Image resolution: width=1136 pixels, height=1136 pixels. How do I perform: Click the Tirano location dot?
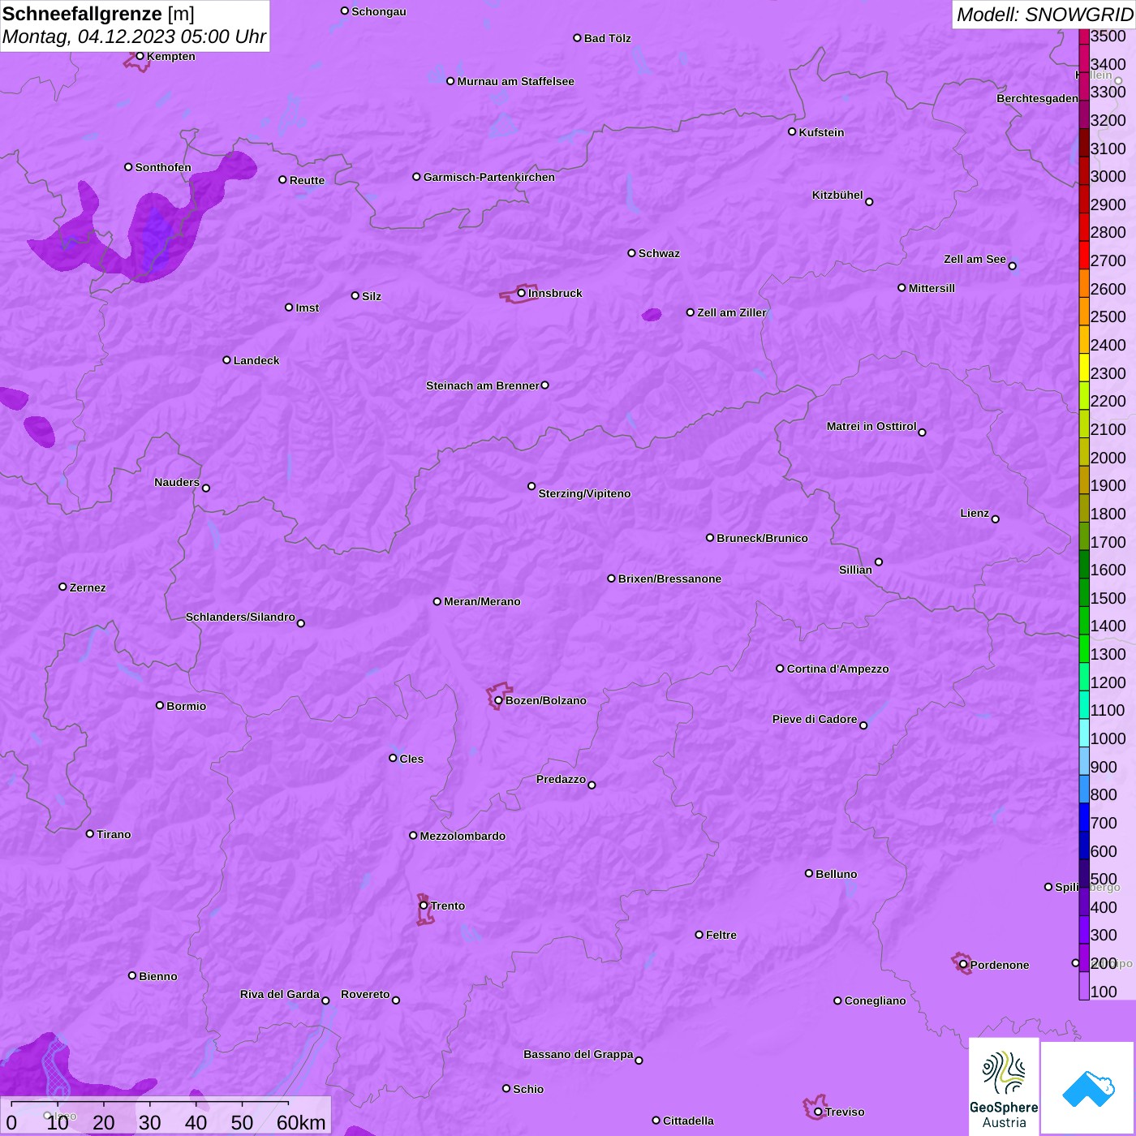click(90, 833)
